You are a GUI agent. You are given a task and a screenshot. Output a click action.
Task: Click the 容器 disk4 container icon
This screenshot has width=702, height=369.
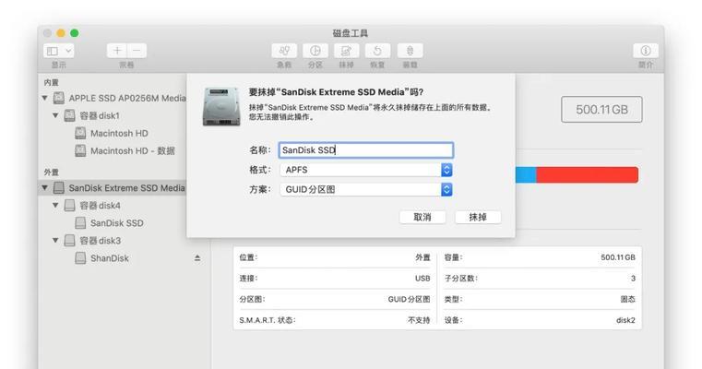pos(69,206)
